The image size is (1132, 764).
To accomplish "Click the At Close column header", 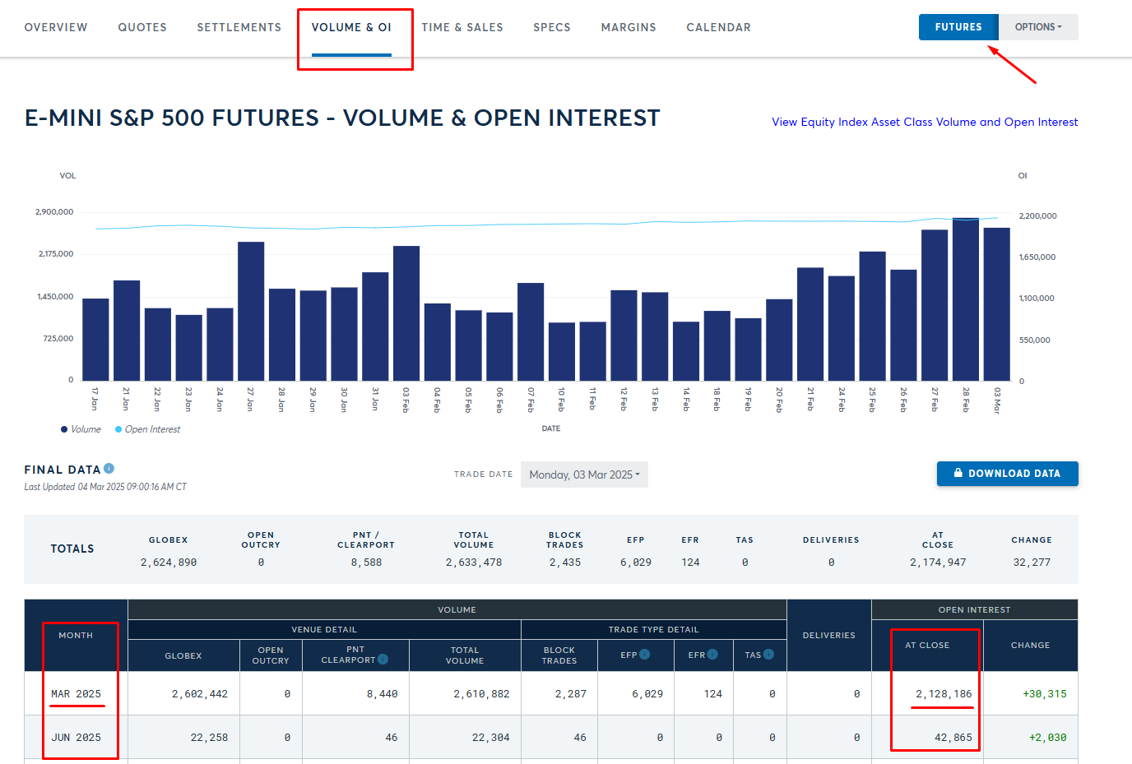I will point(927,646).
